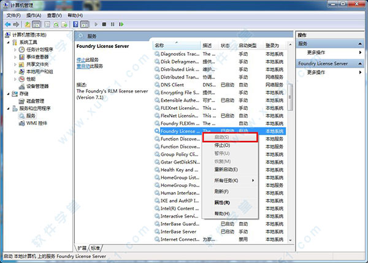Click the restart service toolbar icon

coord(121,24)
